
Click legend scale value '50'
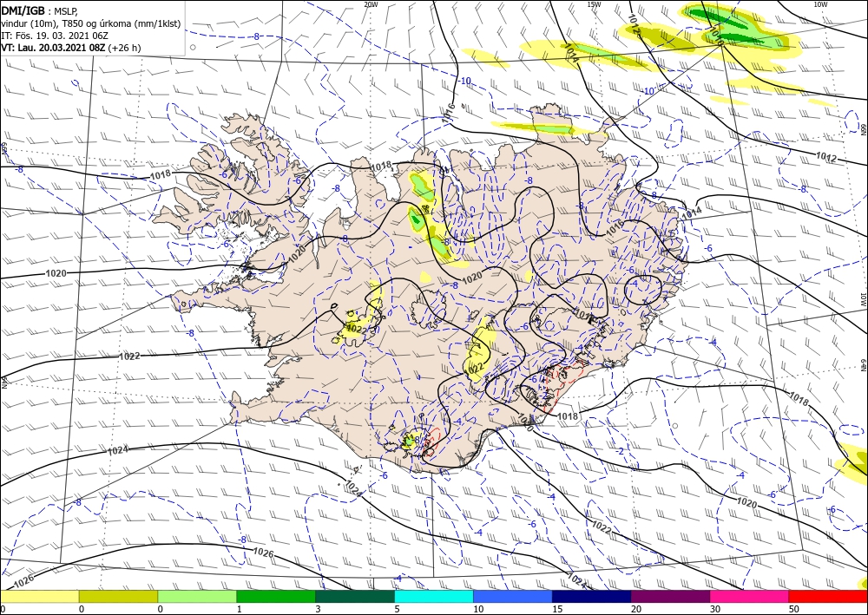pos(794,609)
